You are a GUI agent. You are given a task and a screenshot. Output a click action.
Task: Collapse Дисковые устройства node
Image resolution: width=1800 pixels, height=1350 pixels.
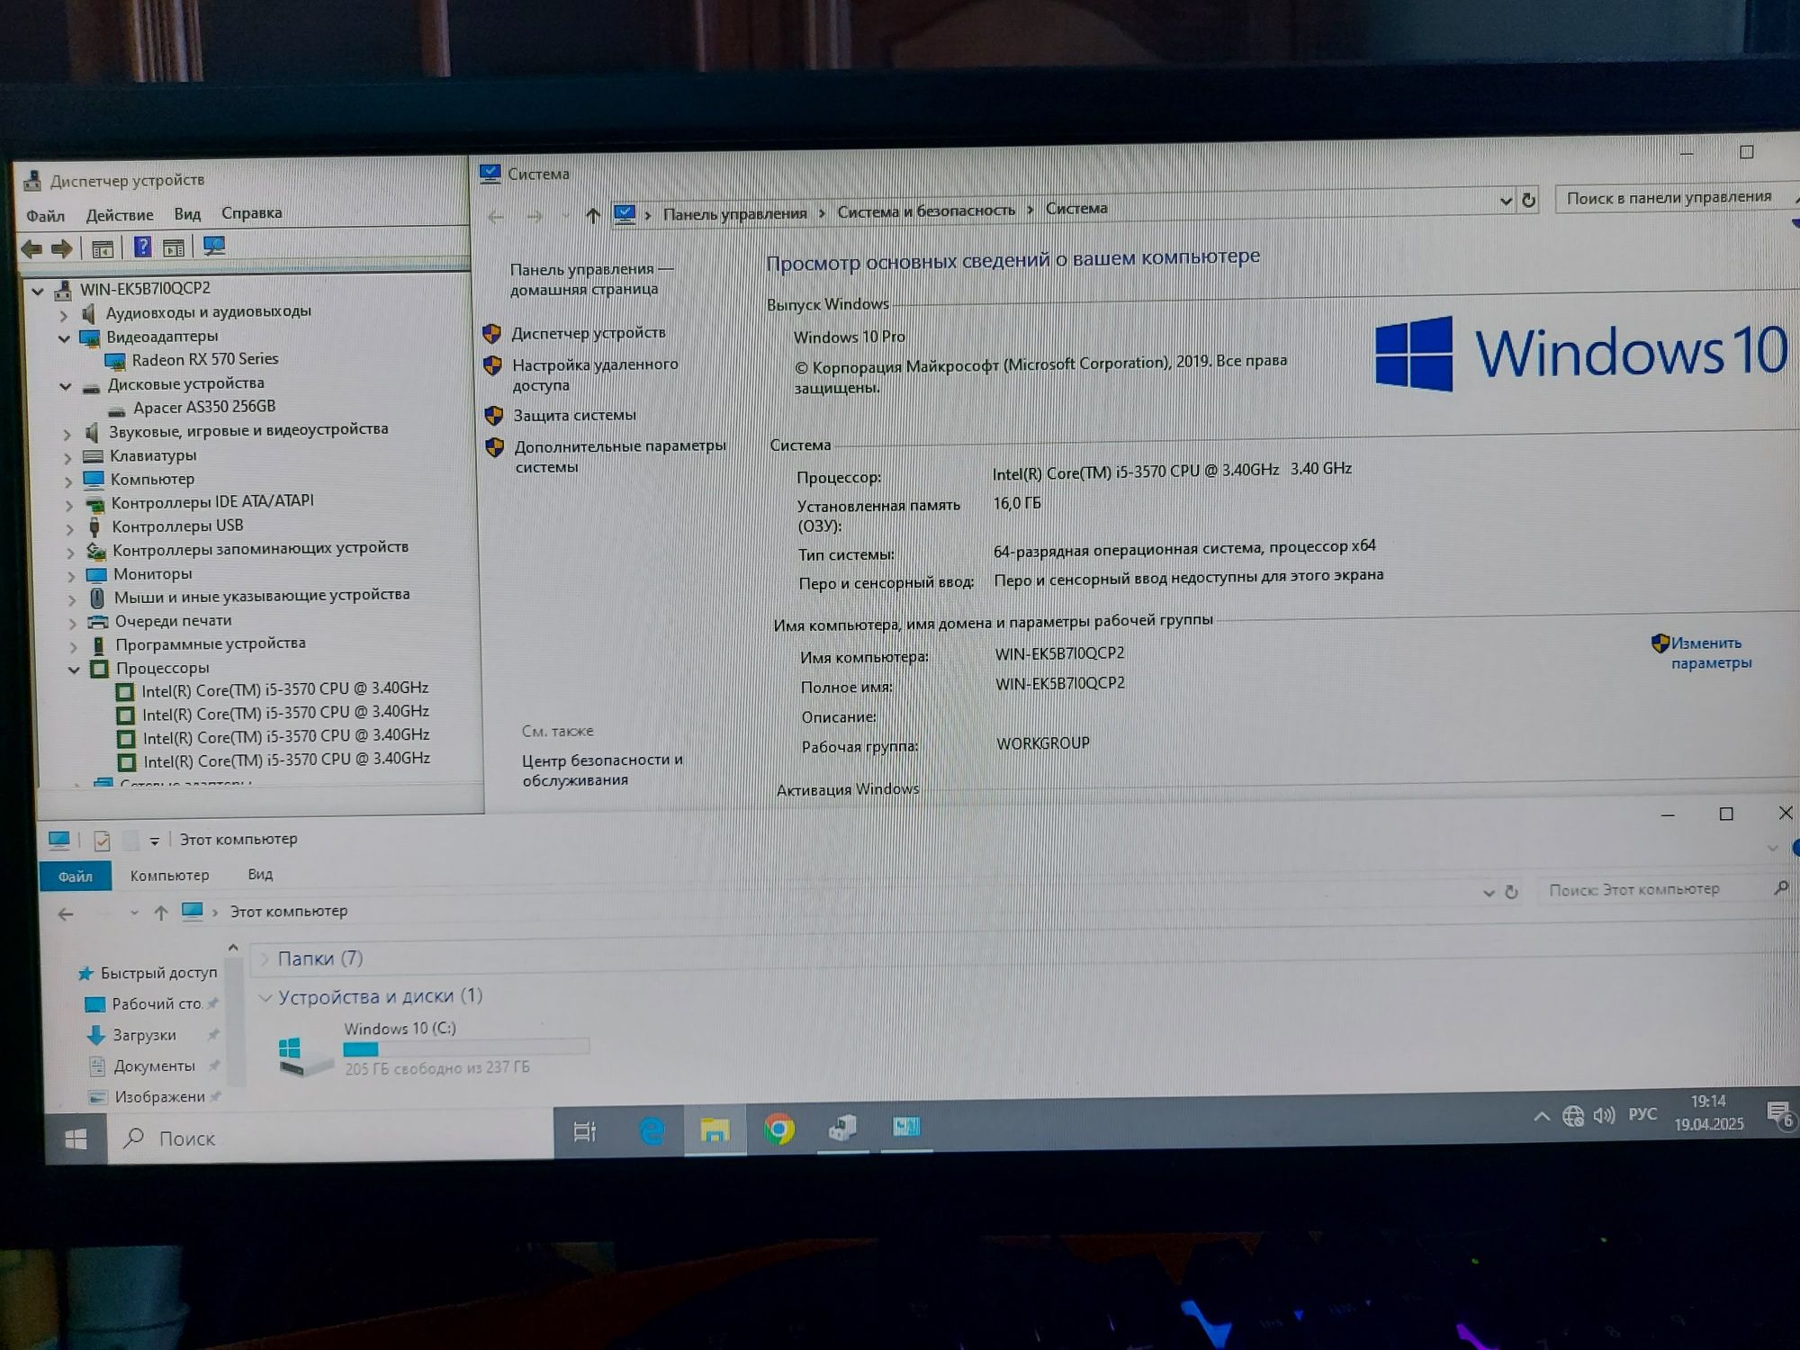pos(65,386)
